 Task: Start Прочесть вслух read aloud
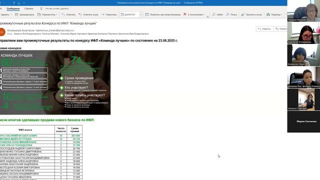click(251, 14)
